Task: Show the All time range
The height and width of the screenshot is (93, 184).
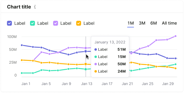Action: (169, 23)
